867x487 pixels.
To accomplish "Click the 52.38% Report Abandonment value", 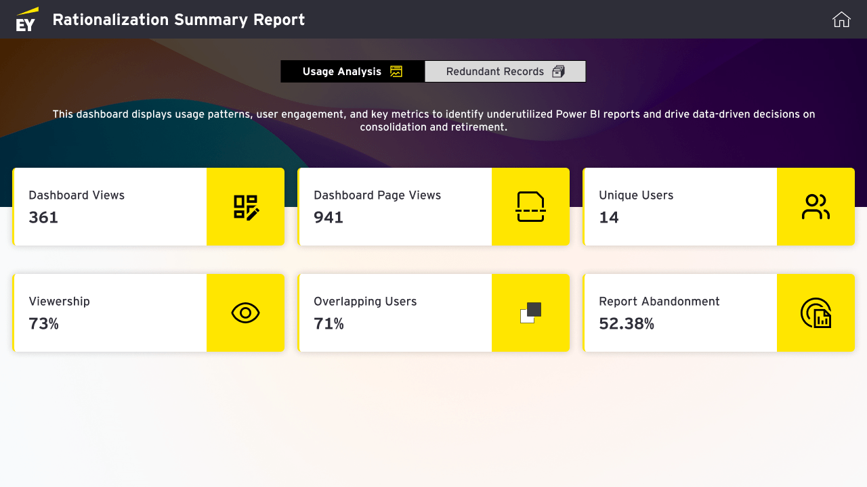I will click(x=627, y=324).
